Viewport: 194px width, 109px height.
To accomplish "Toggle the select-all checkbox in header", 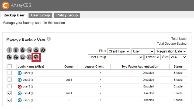I will tap(9, 66).
